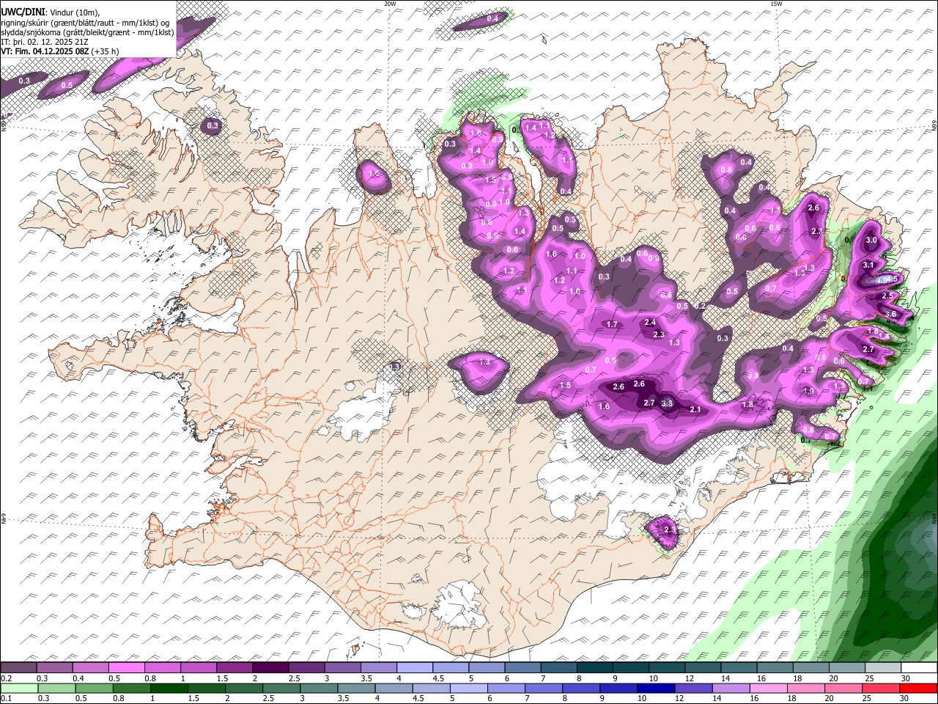Click the "3.6" snowfall value on the map

(x=890, y=314)
